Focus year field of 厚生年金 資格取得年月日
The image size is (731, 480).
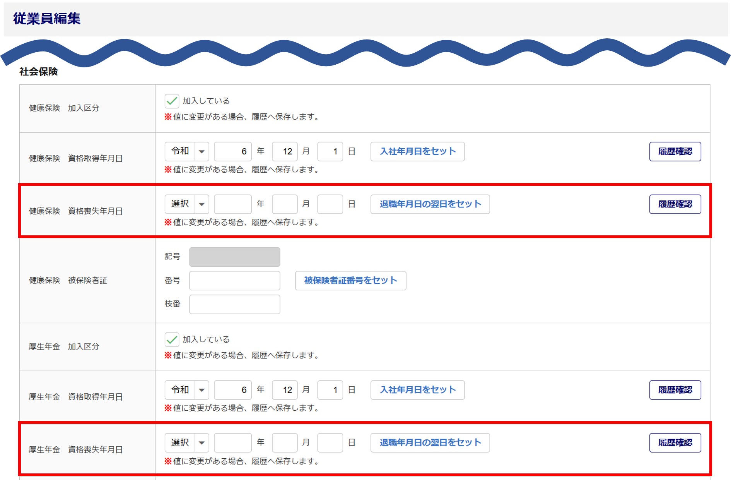[x=233, y=390]
